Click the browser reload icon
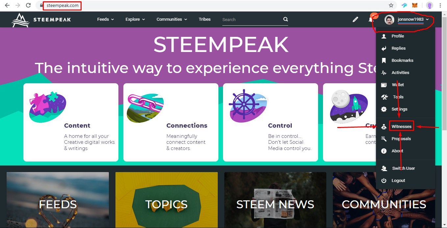Image resolution: width=447 pixels, height=228 pixels. pyautogui.click(x=28, y=5)
